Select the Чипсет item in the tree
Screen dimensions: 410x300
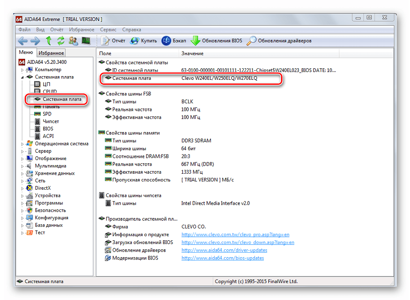[51, 121]
